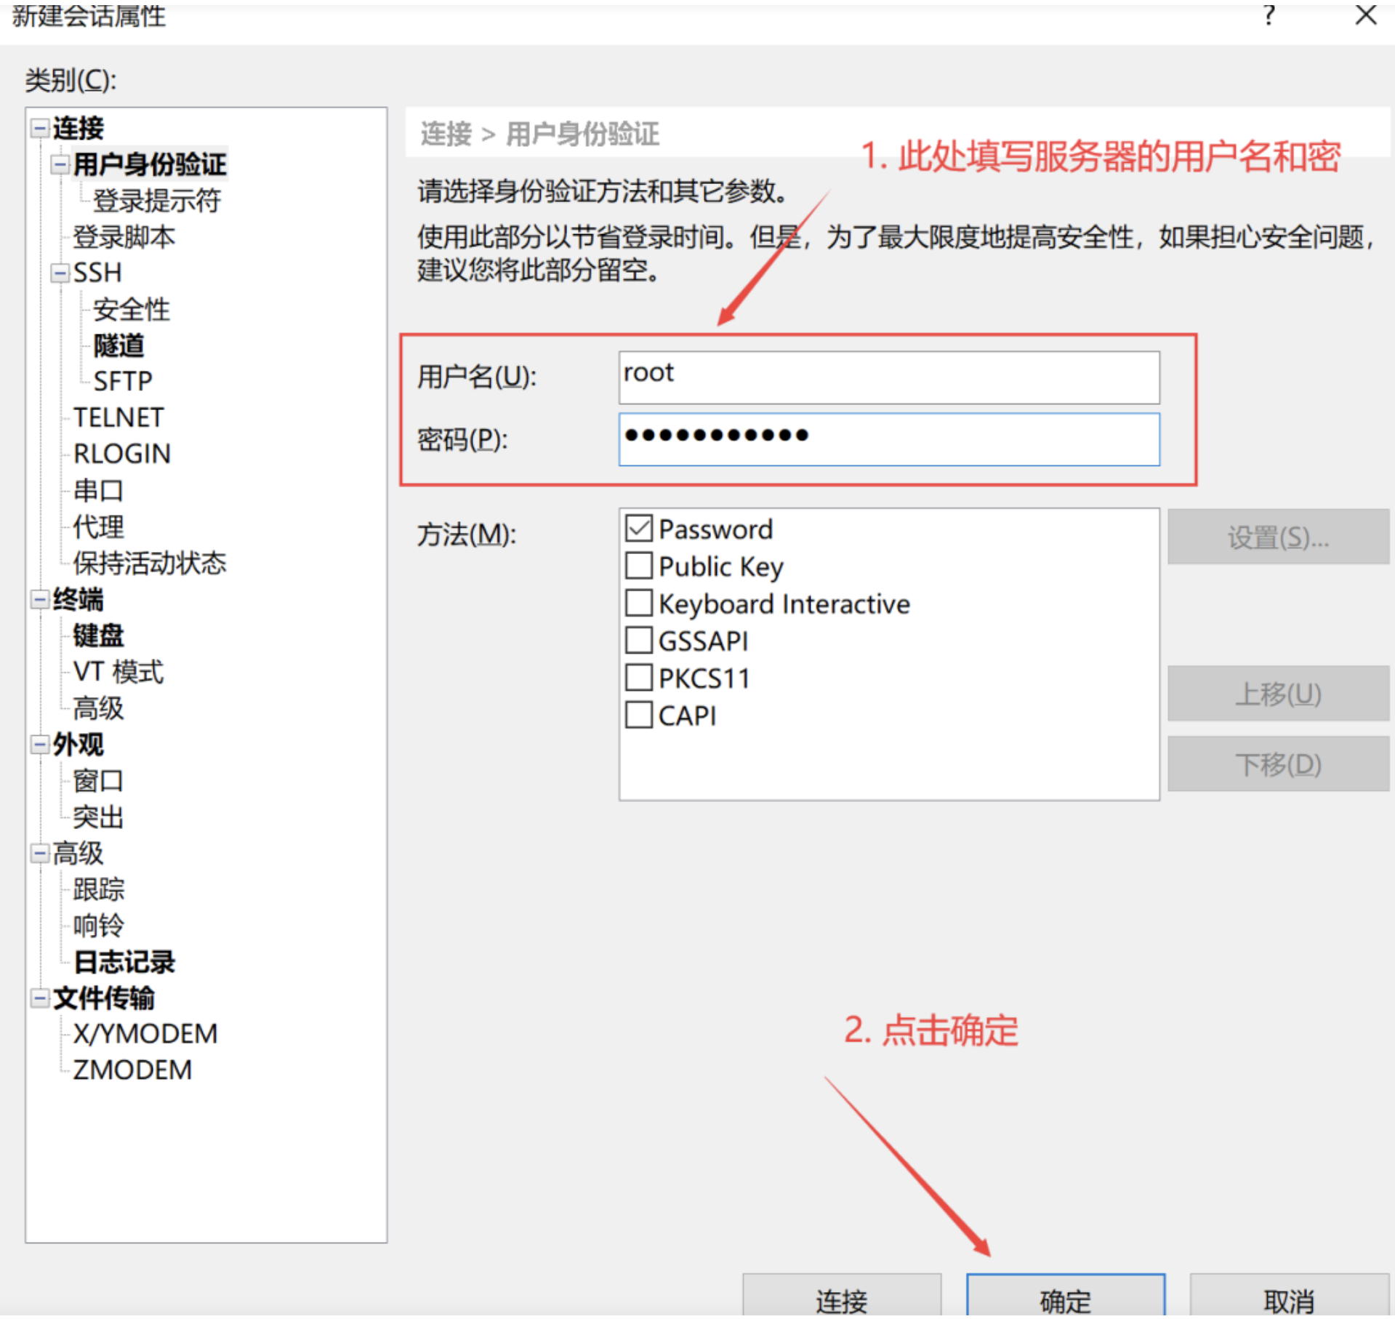Select 连接 in the category tree
The width and height of the screenshot is (1395, 1319).
point(79,129)
